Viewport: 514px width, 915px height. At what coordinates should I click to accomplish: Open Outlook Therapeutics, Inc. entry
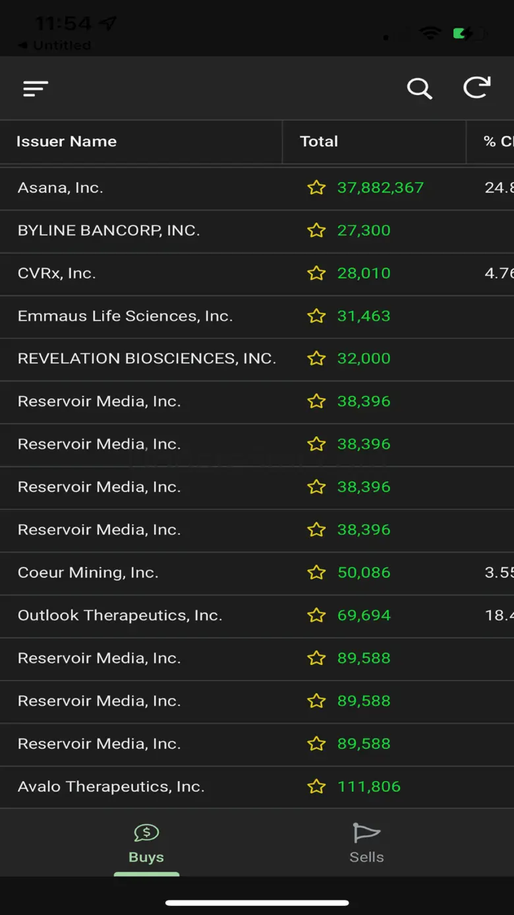coord(120,615)
